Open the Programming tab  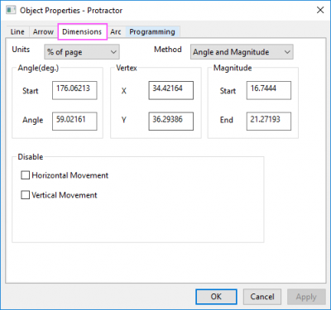coord(152,32)
